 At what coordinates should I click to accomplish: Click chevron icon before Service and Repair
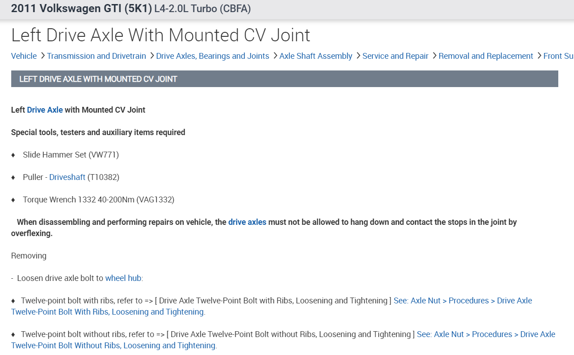tap(358, 56)
